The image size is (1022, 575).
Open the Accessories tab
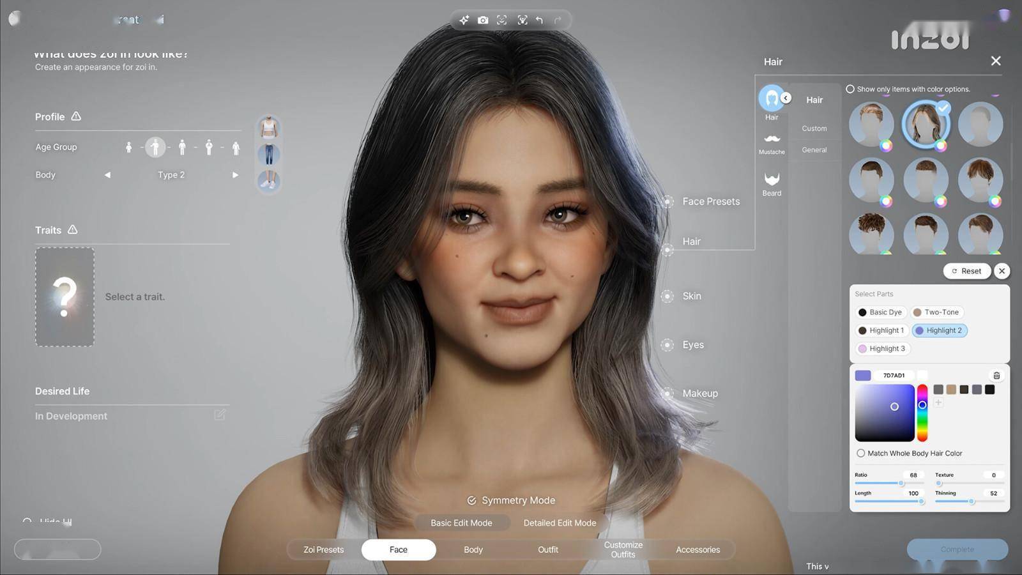[698, 549]
